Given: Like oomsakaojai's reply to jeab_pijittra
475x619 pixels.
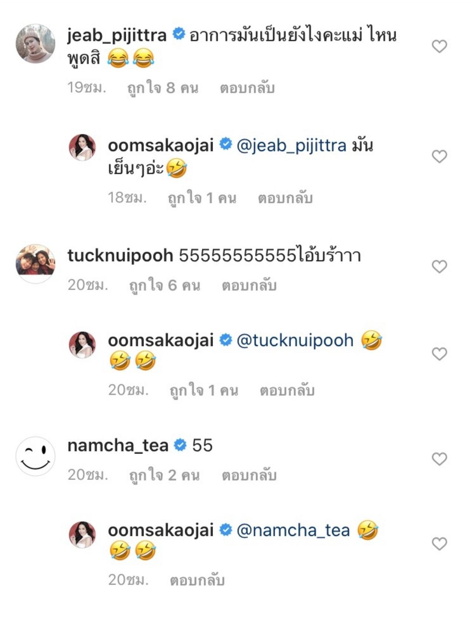Looking at the screenshot, I should [x=439, y=157].
